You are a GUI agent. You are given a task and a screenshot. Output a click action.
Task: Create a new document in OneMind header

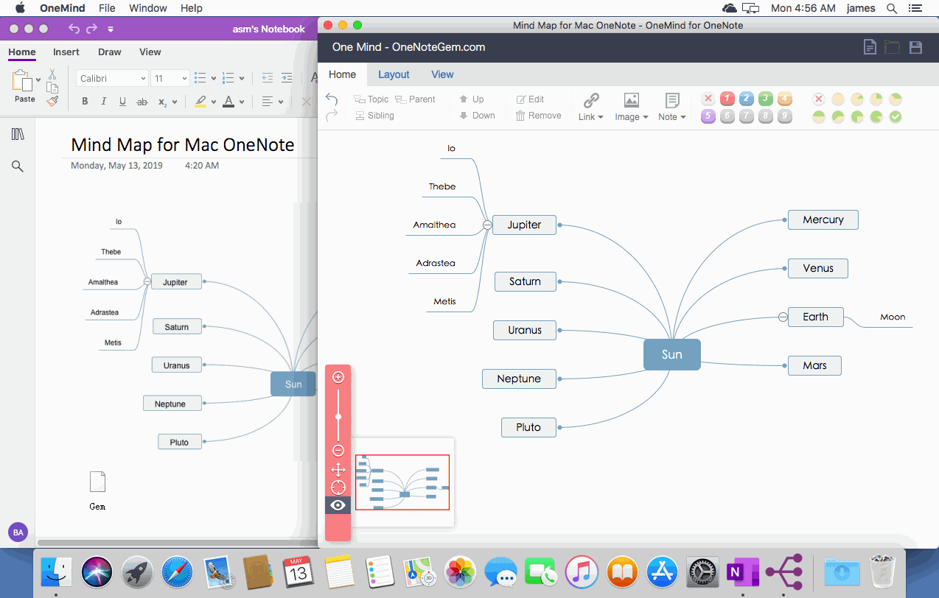[870, 47]
